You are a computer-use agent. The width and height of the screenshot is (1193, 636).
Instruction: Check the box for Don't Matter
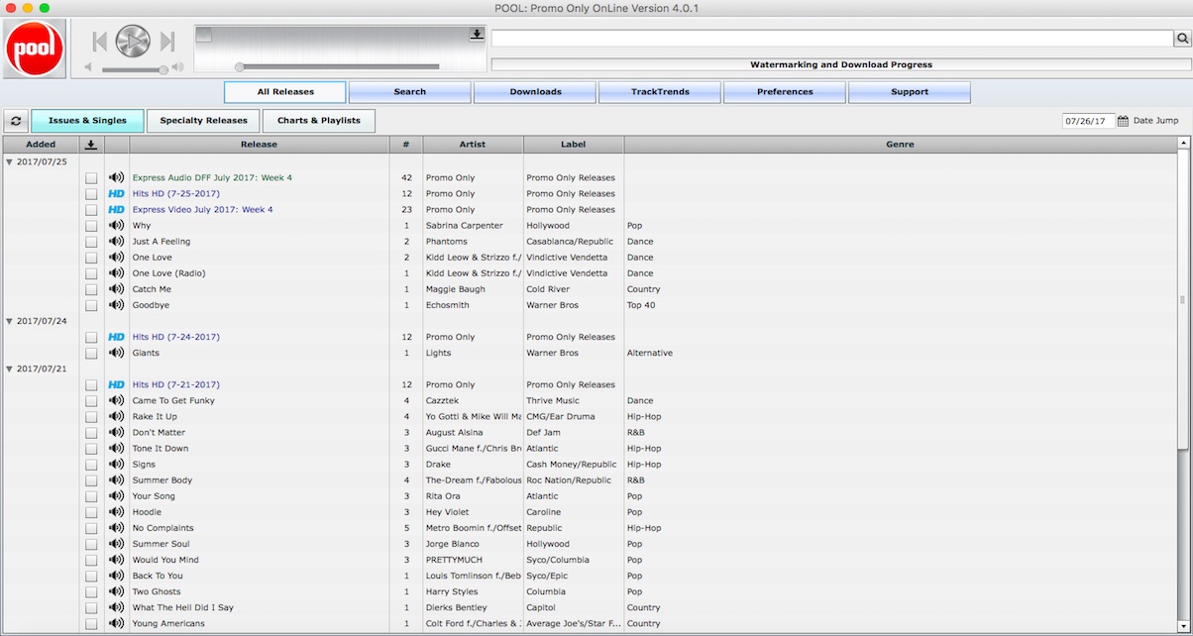tap(91, 433)
